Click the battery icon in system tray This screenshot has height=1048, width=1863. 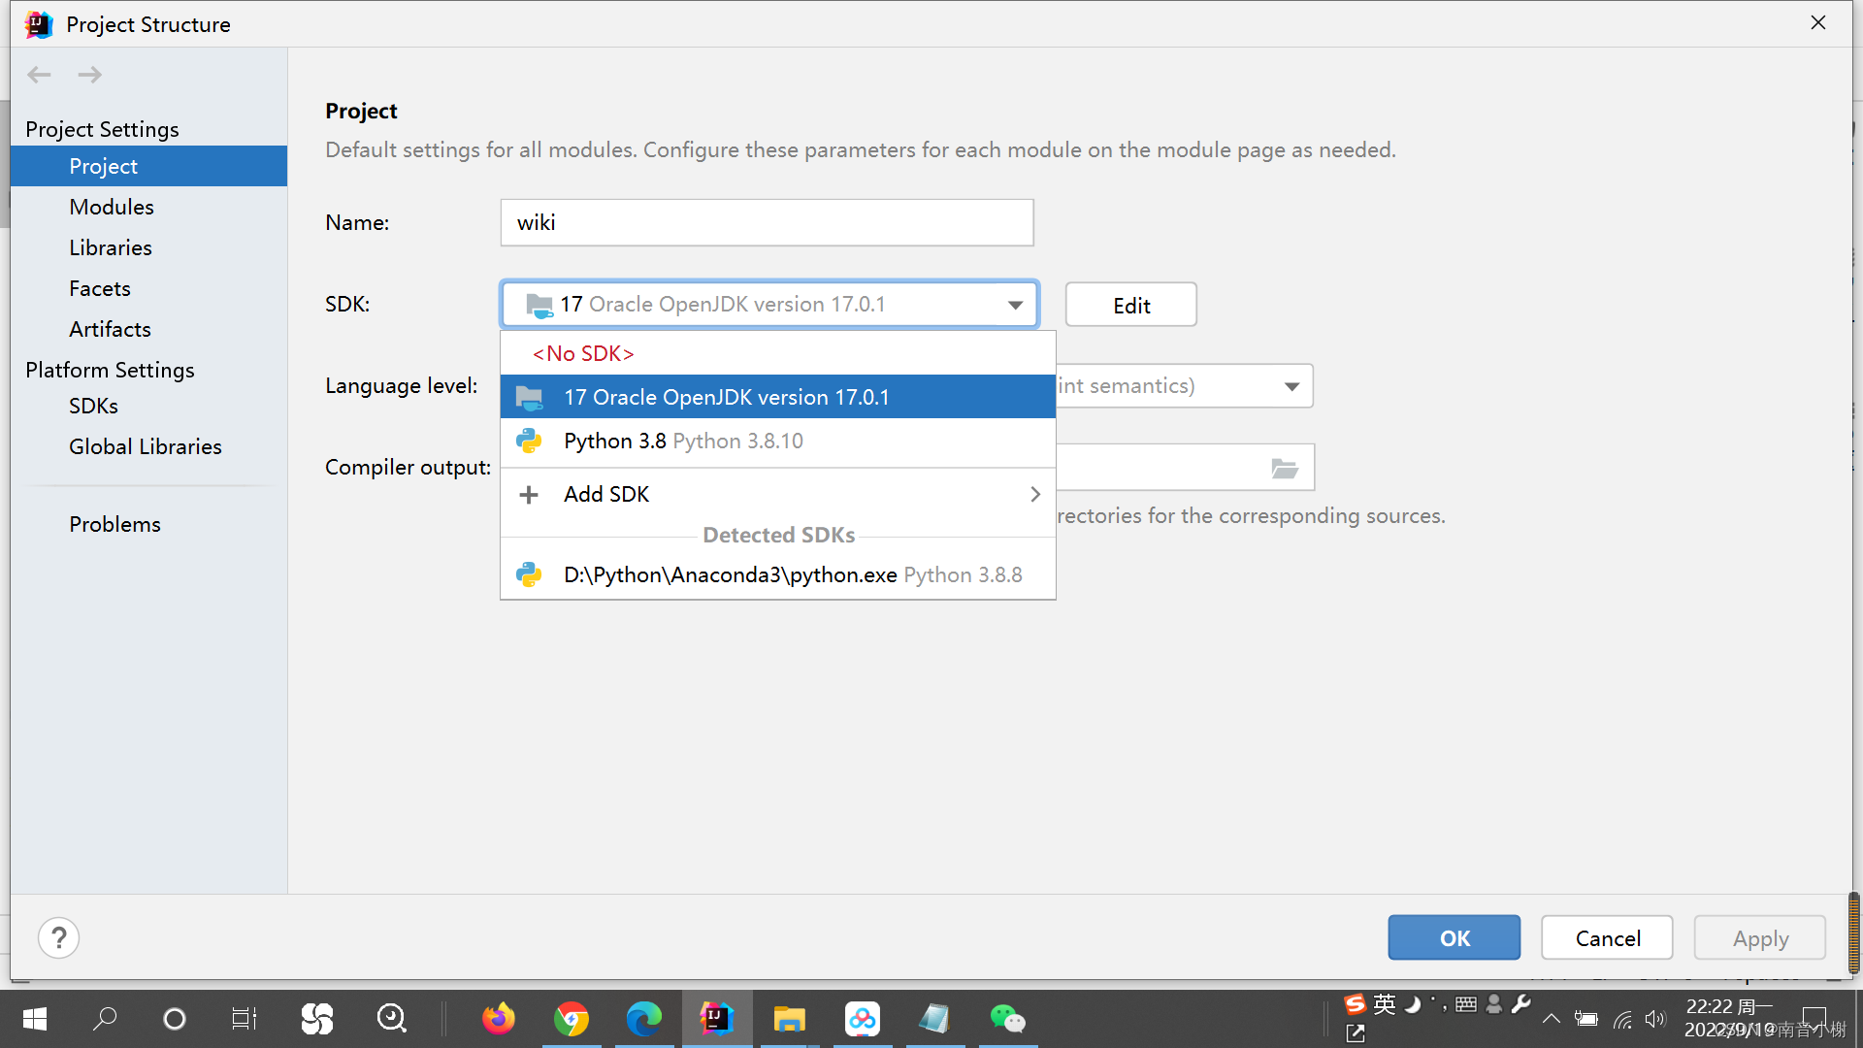point(1586,1019)
